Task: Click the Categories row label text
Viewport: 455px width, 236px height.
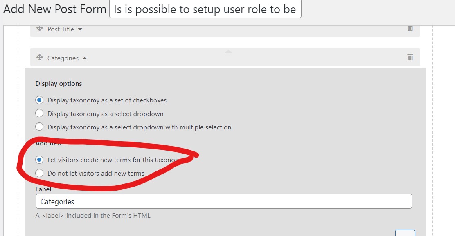Action: [x=63, y=58]
